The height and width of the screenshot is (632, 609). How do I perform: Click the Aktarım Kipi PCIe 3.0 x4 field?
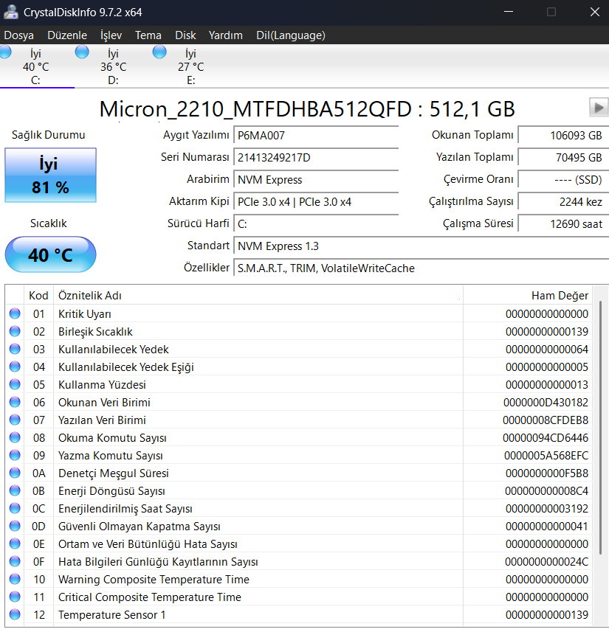[x=316, y=202]
